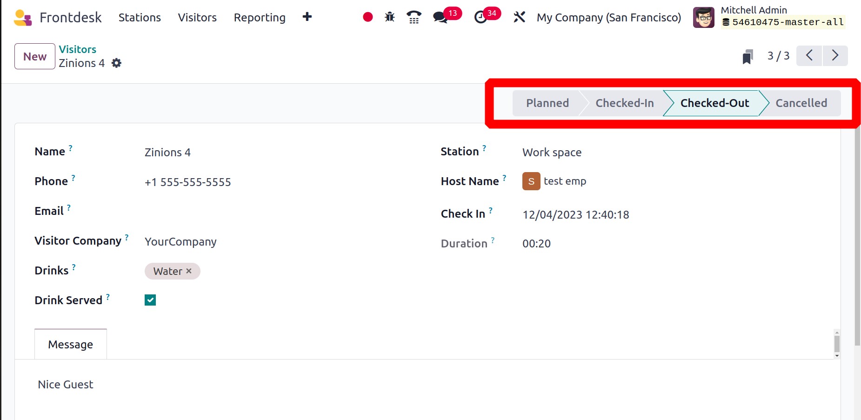Click the New button

click(35, 56)
